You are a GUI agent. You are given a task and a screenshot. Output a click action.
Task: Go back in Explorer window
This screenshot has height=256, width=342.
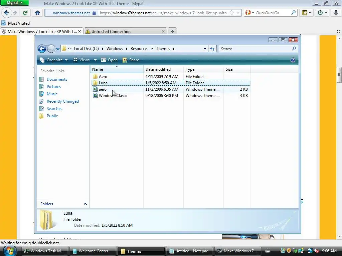(x=42, y=49)
